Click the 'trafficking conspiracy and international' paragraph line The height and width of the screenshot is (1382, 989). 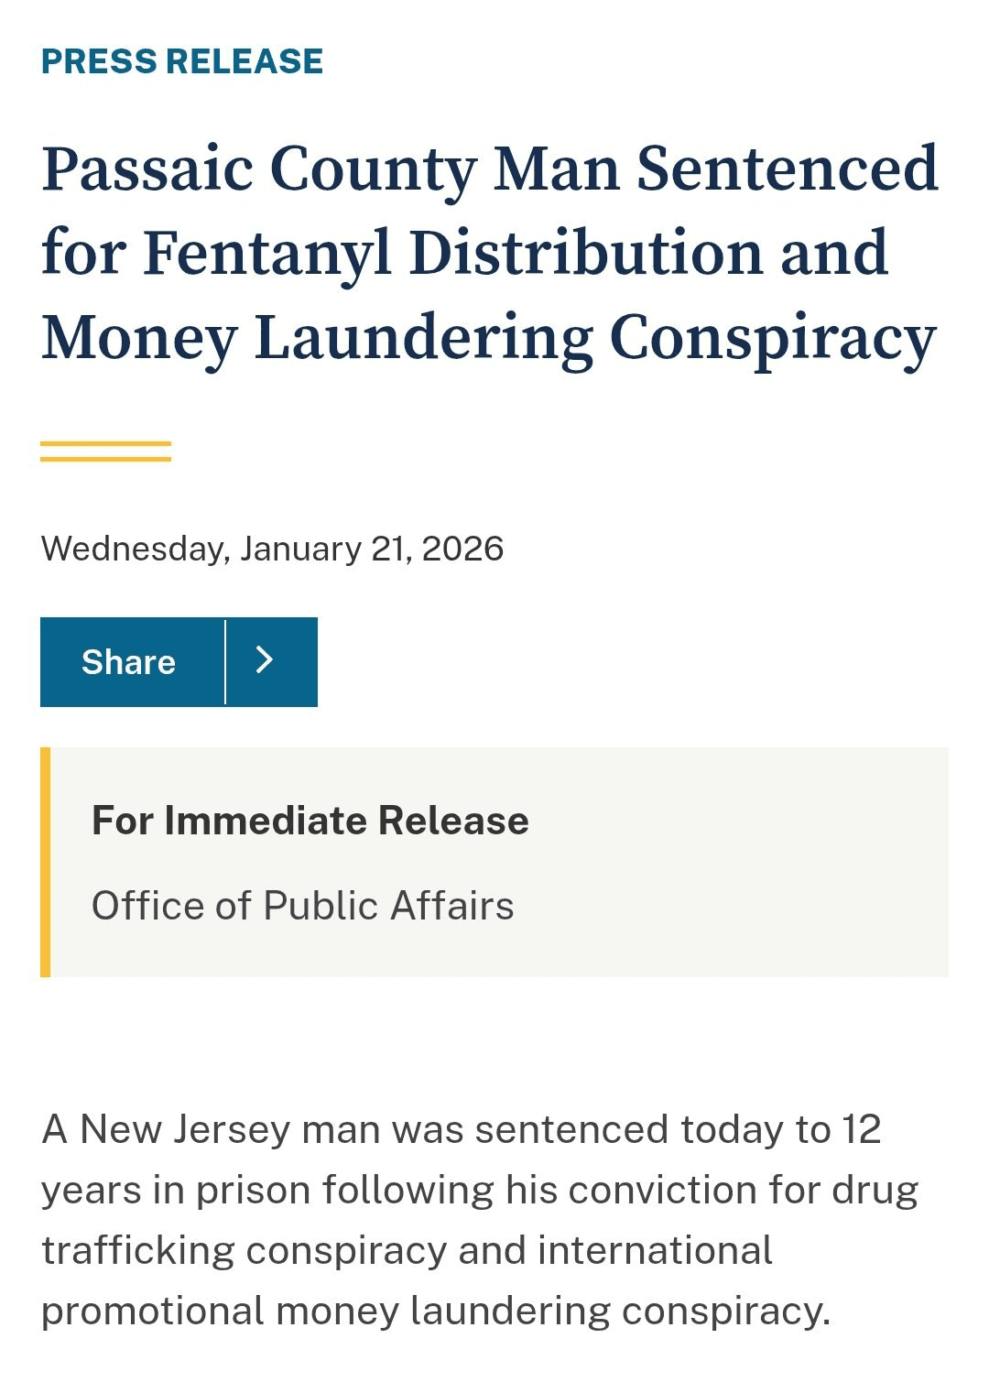(407, 1251)
